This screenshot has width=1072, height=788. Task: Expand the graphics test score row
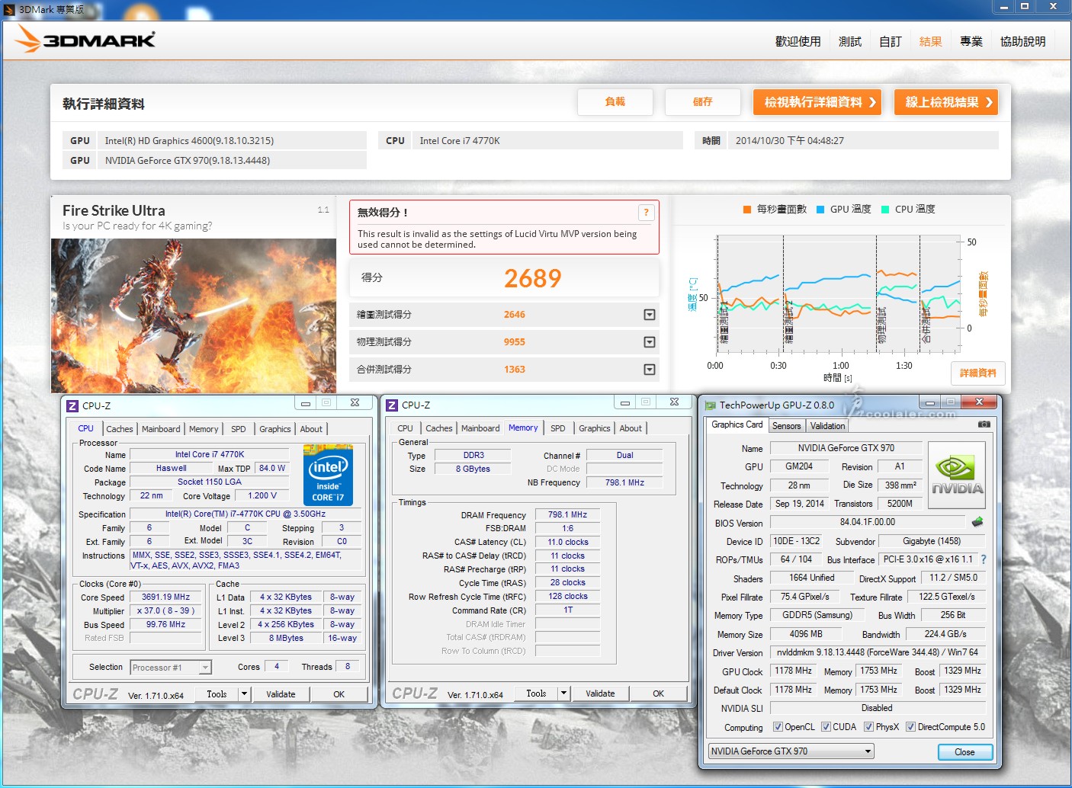650,315
